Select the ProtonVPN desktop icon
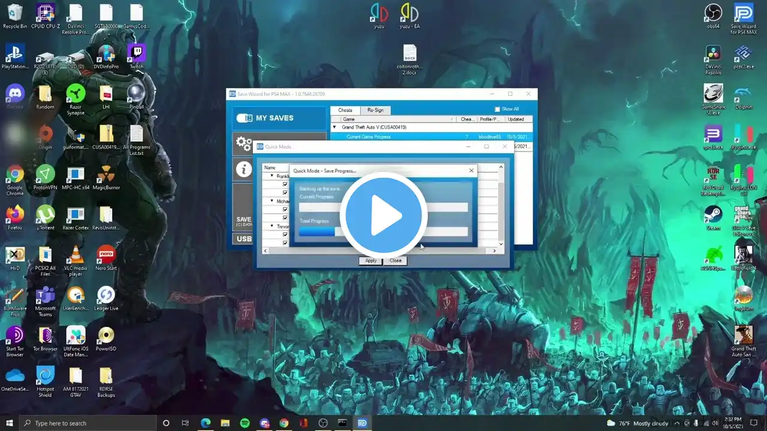 [x=46, y=178]
